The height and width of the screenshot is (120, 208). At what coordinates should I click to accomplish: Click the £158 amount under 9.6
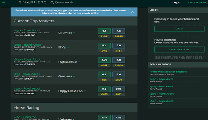104,51
